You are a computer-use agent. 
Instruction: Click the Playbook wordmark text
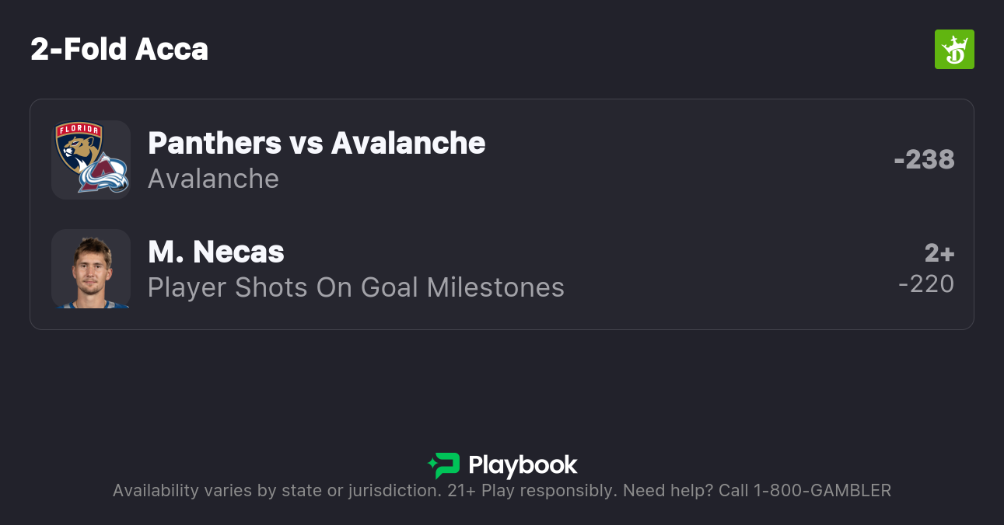523,465
